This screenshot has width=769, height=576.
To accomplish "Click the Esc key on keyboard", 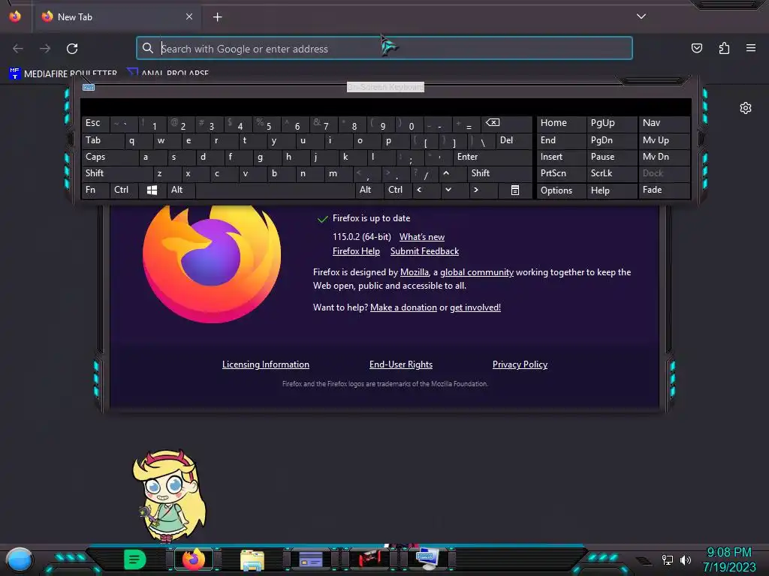I will click(x=95, y=123).
